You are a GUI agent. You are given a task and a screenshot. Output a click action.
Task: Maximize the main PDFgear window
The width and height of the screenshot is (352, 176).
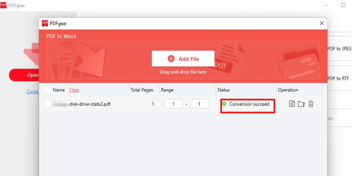coord(343,5)
